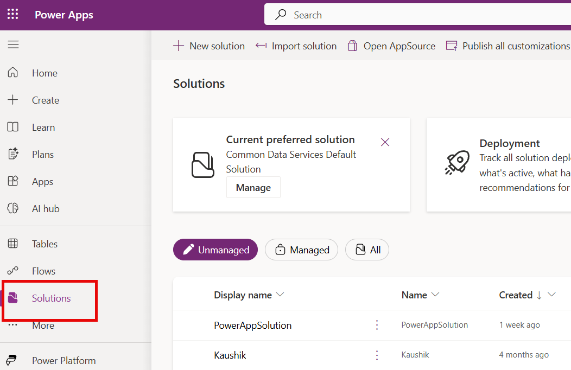The width and height of the screenshot is (571, 370).
Task: Click Manage button on preferred solution
Action: pyautogui.click(x=253, y=187)
